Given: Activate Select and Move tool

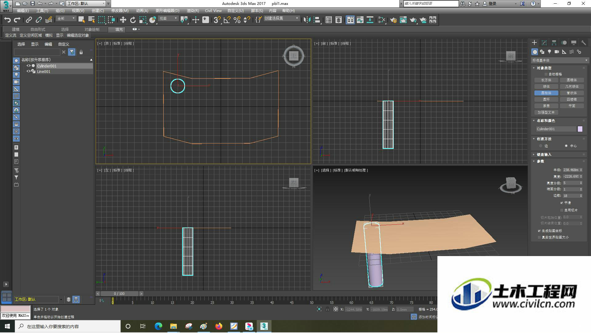Looking at the screenshot, I should pos(123,20).
